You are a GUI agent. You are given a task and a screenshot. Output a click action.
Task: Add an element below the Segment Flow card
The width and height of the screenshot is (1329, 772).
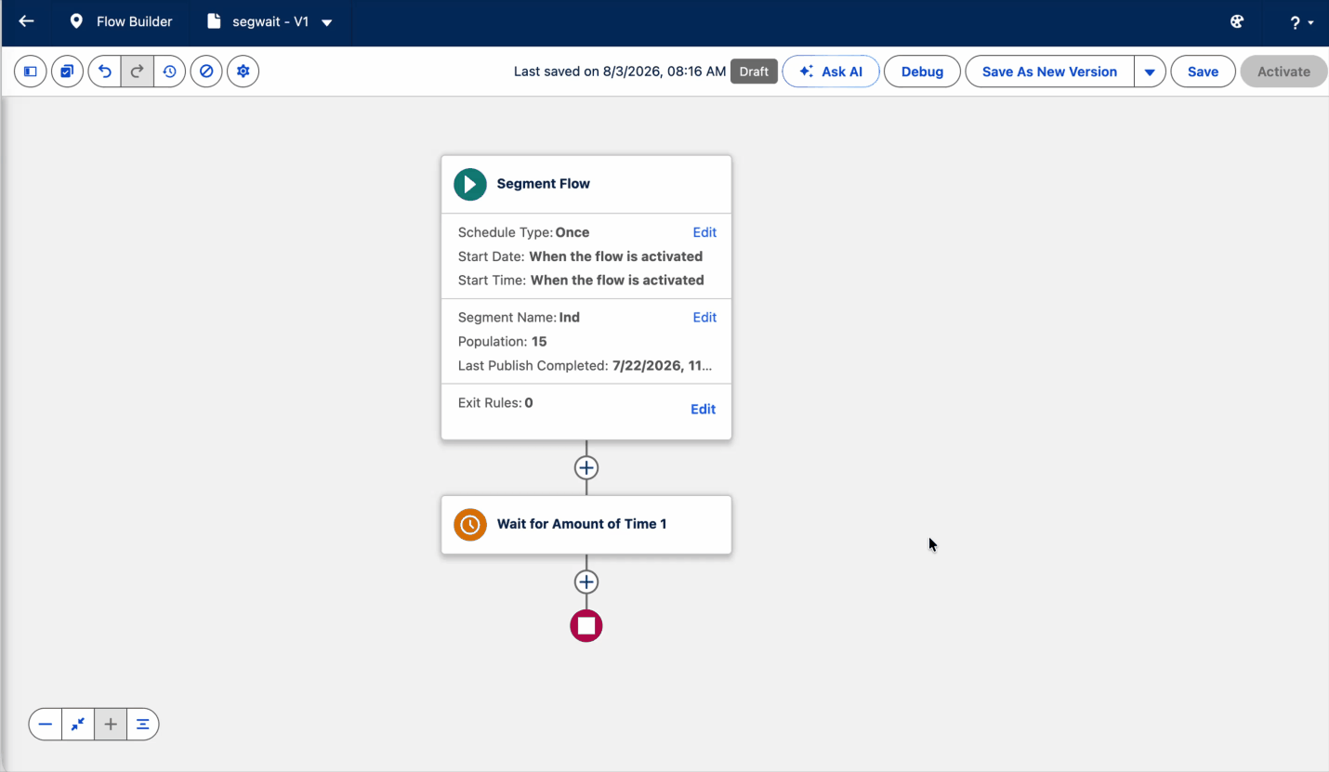click(x=586, y=467)
